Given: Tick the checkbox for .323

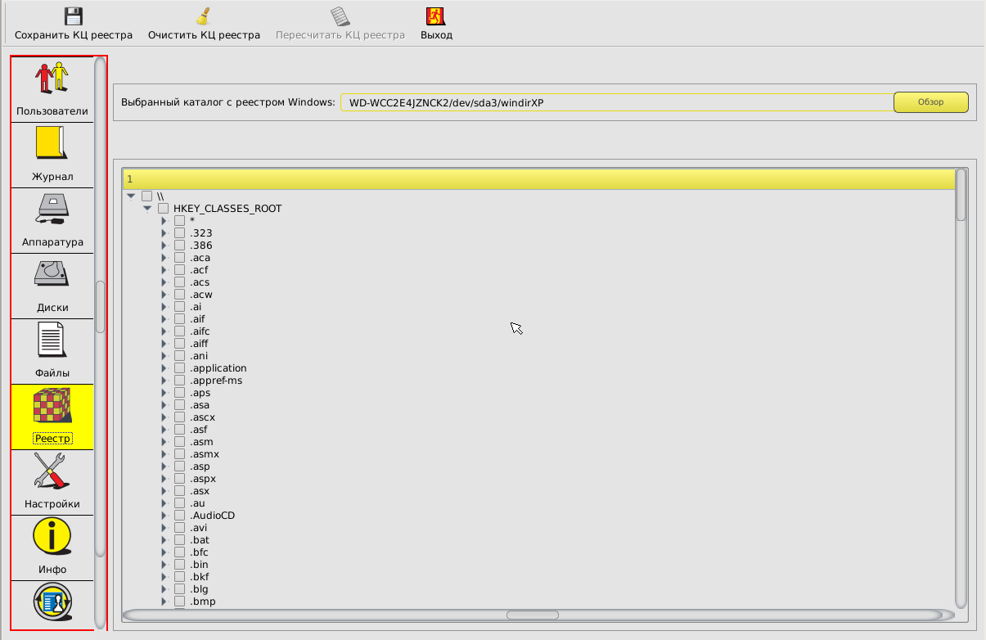Looking at the screenshot, I should 180,233.
